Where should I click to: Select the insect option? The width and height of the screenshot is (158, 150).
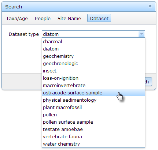click(93, 71)
